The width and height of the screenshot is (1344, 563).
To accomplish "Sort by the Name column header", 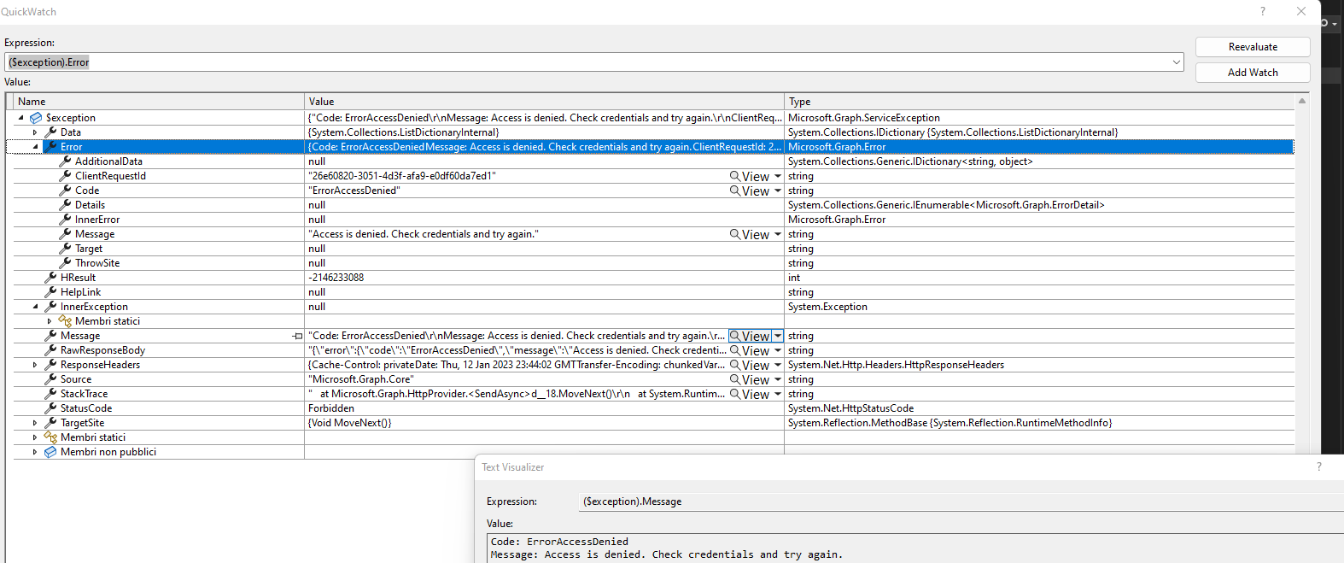I will pos(159,102).
